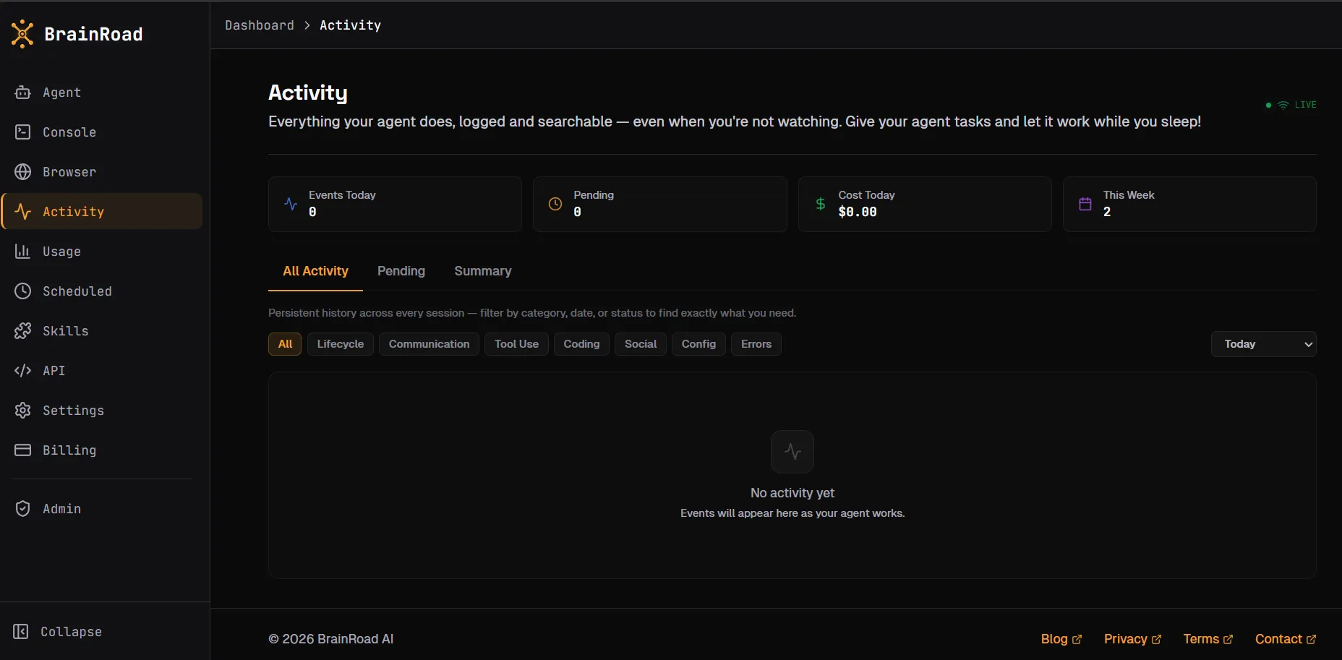Click the BrainRoad brand name
The height and width of the screenshot is (660, 1342).
[x=93, y=34]
